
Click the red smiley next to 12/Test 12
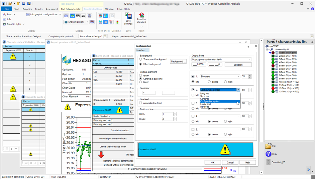[x=273, y=88]
